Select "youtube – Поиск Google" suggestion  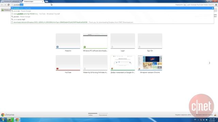(112, 11)
